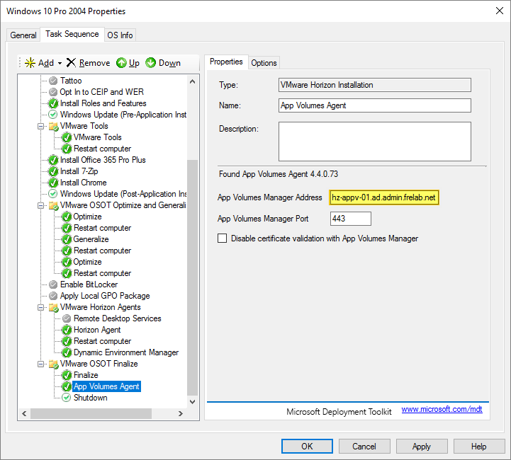The width and height of the screenshot is (511, 460).
Task: Move step down with green Down arrow
Action: click(x=151, y=63)
